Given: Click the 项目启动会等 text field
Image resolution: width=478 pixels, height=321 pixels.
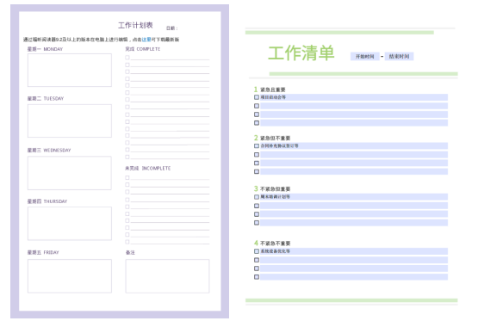Looking at the screenshot, I should [354, 97].
